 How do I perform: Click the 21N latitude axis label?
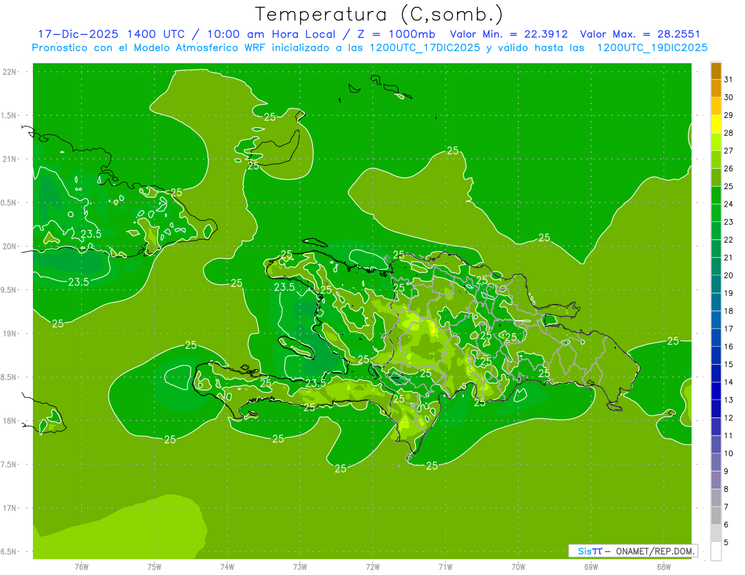[x=9, y=159]
